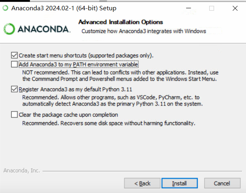Enable the Add Anaconda3 to PATH checkbox

point(14,64)
